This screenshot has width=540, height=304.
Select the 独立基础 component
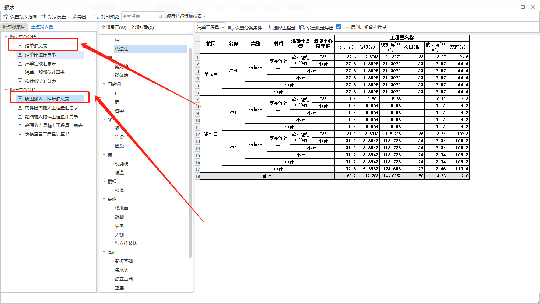point(124,279)
